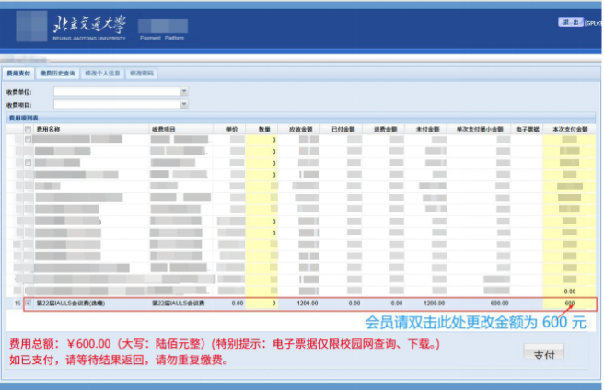This screenshot has height=390, width=604.
Task: Uncheck the checkbox for 第22届IAULS会议费(选缴)
Action: click(x=29, y=303)
